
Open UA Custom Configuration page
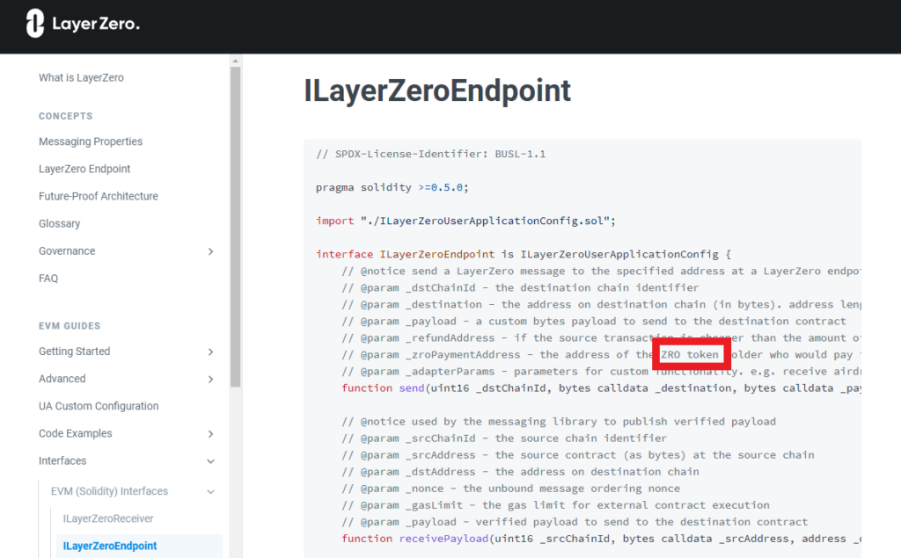(99, 406)
